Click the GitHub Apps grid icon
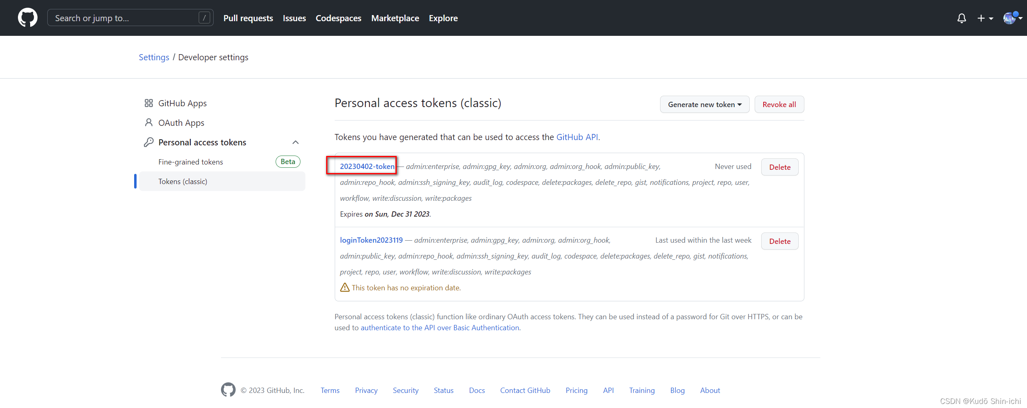This screenshot has width=1027, height=408. tap(148, 103)
